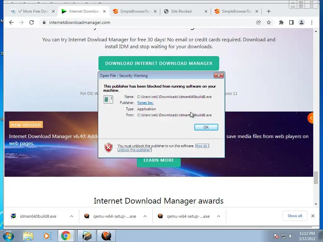323x242 pixels.
Task: Open Windows Explorer from the taskbar
Action: pyautogui.click(x=28, y=236)
